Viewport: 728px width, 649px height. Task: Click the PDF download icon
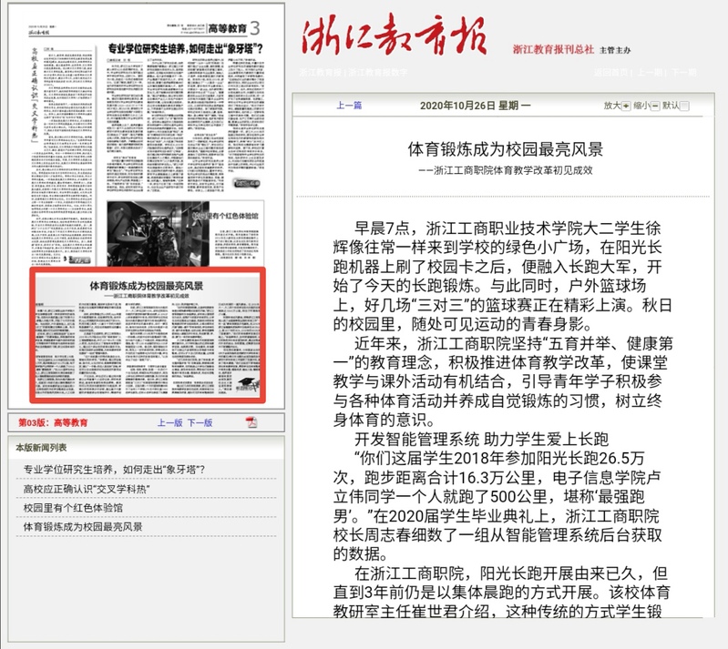coord(251,422)
